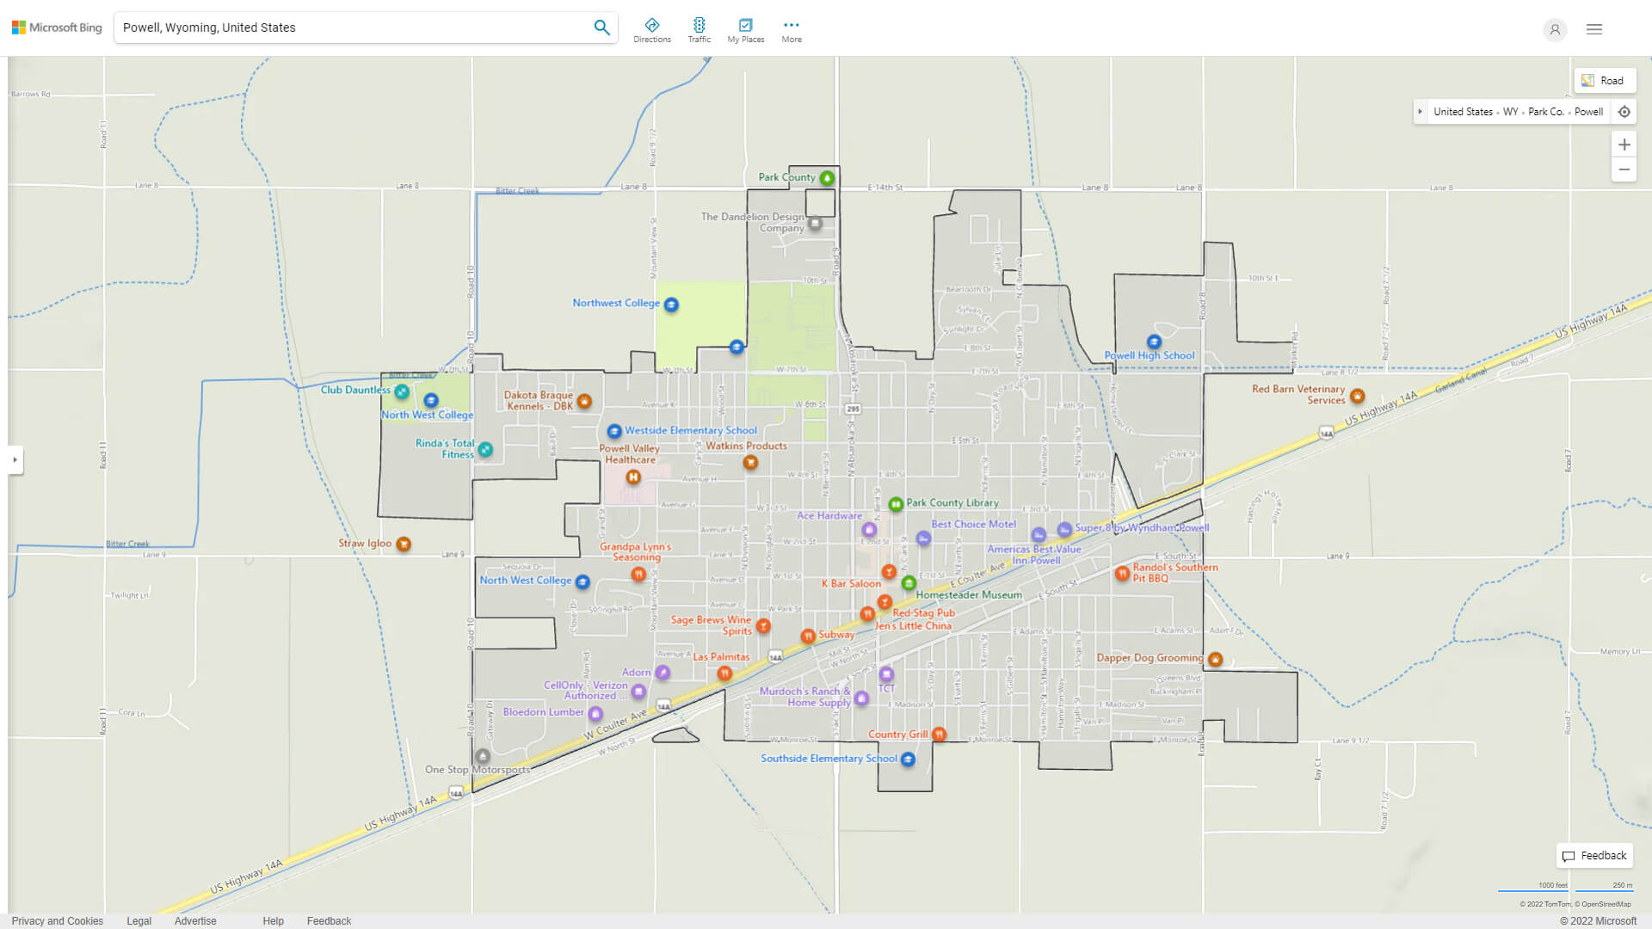Open the hamburger menu at top right
This screenshot has height=929, width=1652.
pyautogui.click(x=1593, y=28)
